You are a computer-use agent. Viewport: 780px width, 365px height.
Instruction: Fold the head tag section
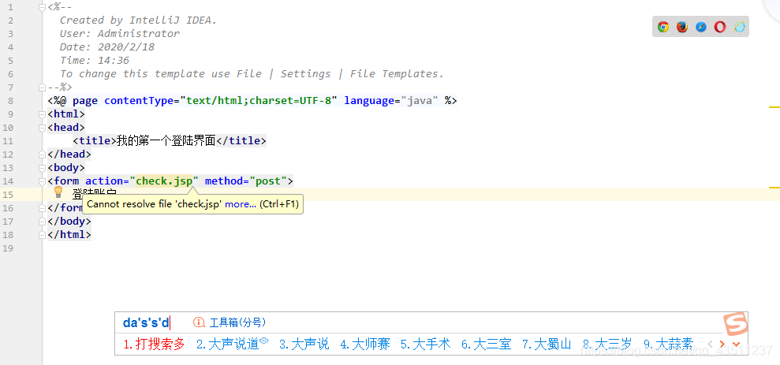[43, 128]
